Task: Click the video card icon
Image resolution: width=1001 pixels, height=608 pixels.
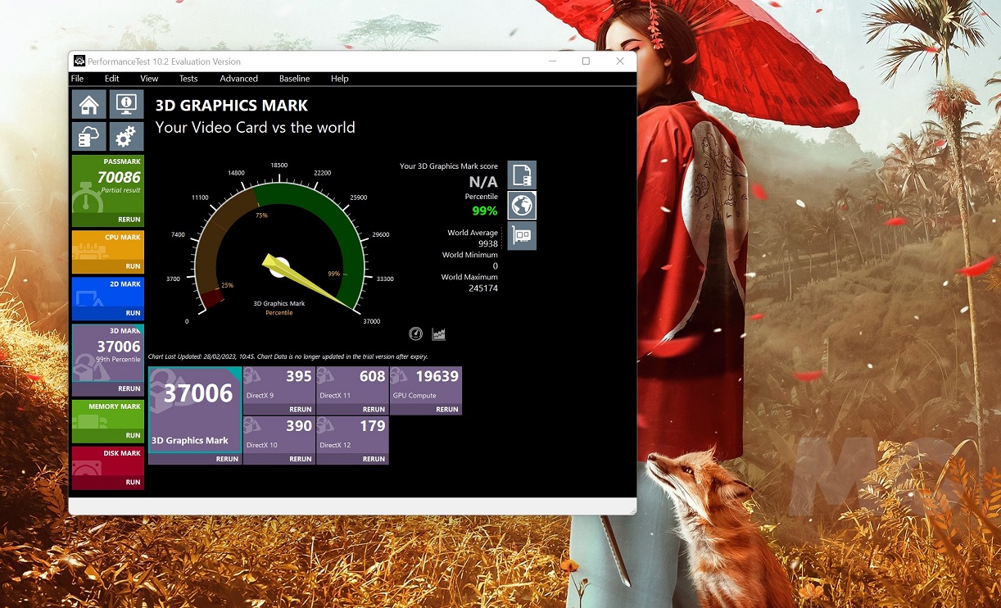Action: pyautogui.click(x=522, y=235)
